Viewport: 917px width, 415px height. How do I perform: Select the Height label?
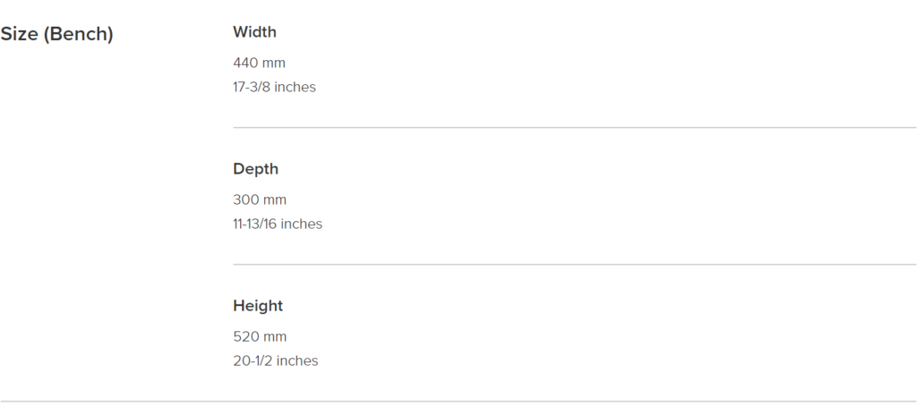[x=258, y=306]
